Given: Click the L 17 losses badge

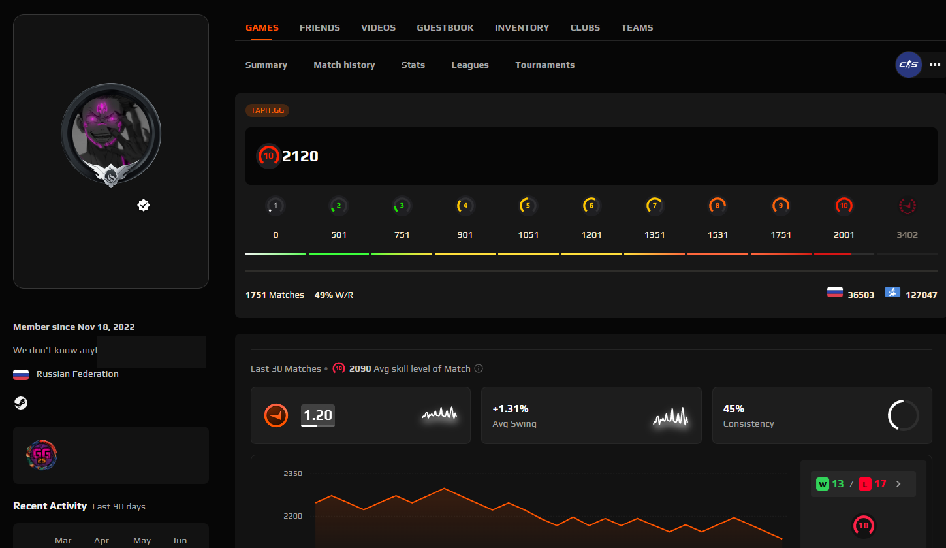Looking at the screenshot, I should (x=873, y=484).
